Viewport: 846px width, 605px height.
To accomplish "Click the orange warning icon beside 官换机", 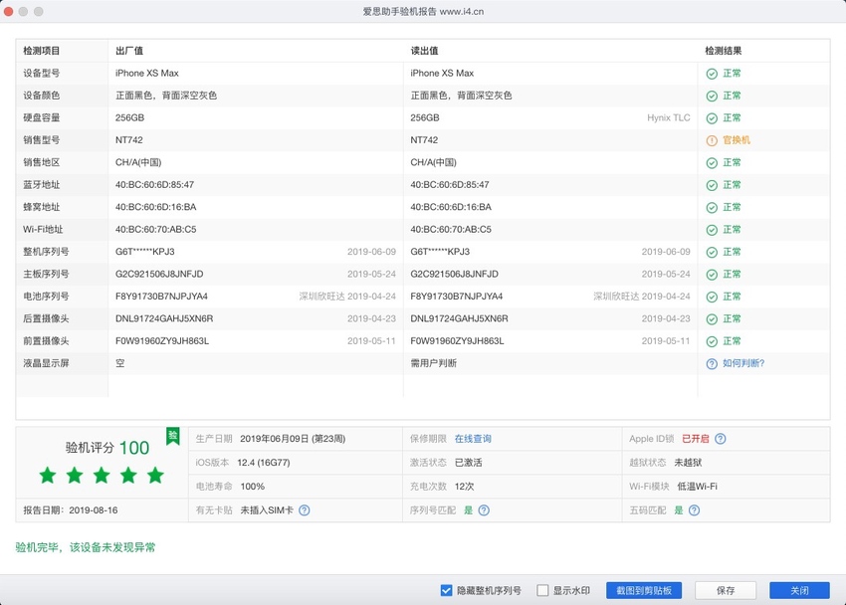I will click(x=712, y=140).
